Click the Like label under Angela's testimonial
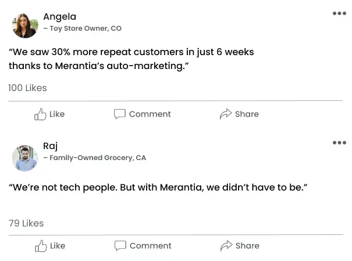Viewport: 352px width, 261px height. [57, 114]
